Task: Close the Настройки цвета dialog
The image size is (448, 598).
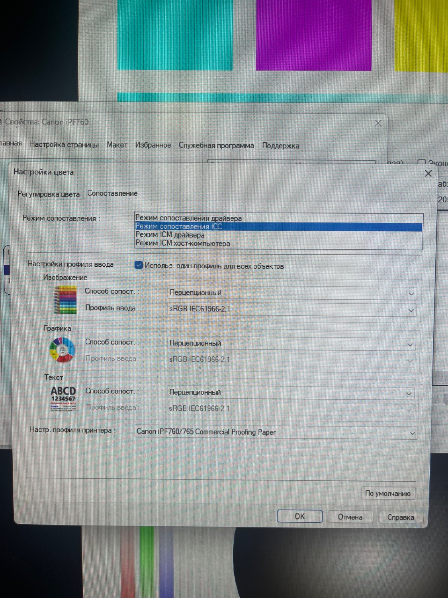Action: pyautogui.click(x=428, y=173)
